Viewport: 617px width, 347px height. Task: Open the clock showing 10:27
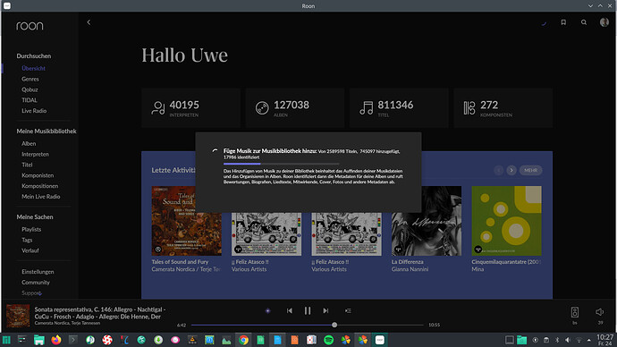(604, 340)
